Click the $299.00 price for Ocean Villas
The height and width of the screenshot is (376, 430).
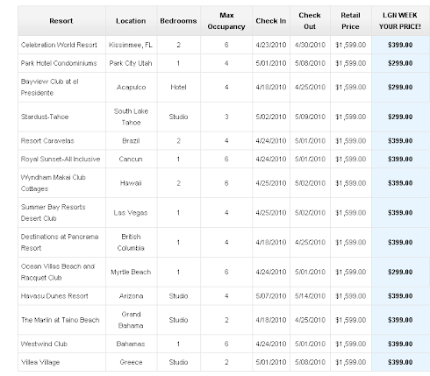point(400,273)
